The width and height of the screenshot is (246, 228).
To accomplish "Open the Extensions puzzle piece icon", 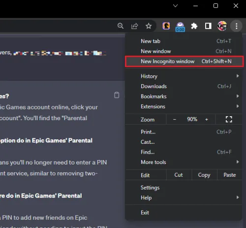I will click(194, 26).
